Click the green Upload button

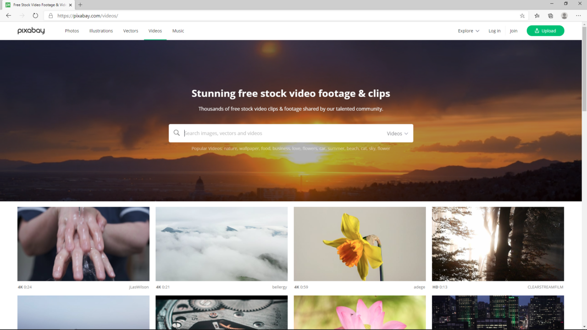[x=545, y=31]
